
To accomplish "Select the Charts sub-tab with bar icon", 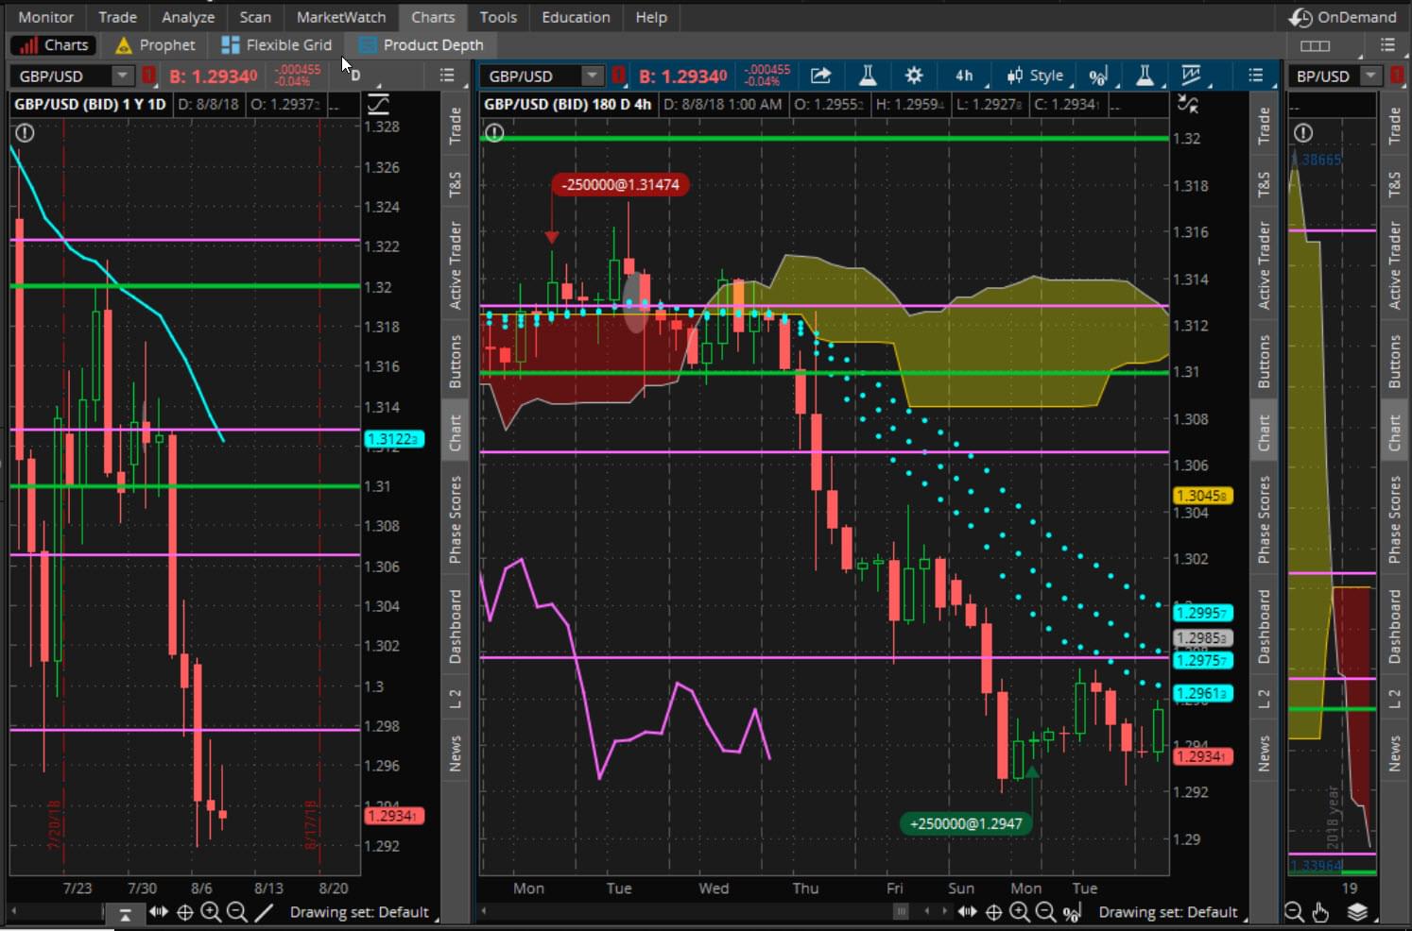I will point(55,44).
